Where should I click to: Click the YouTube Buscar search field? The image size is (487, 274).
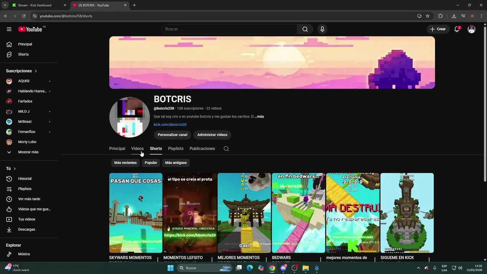pyautogui.click(x=229, y=29)
